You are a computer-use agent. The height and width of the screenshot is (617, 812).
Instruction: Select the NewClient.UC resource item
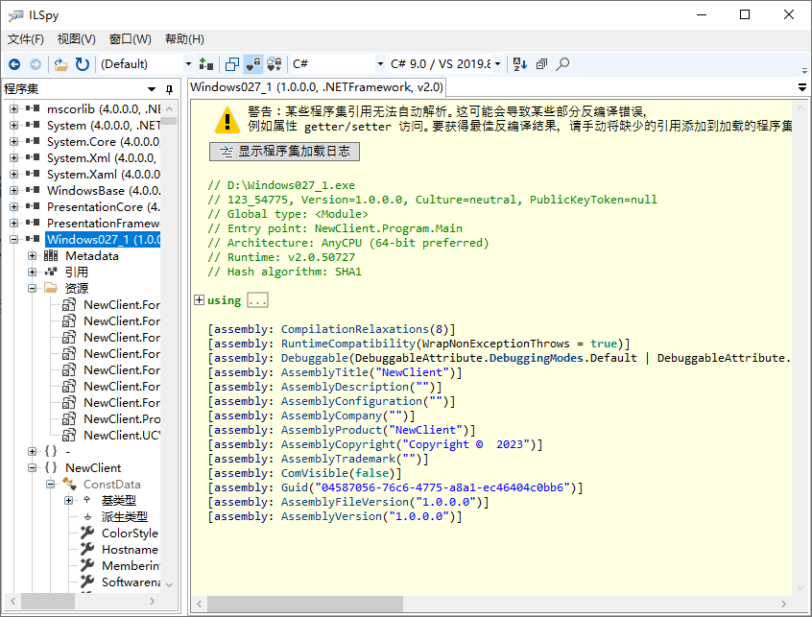pyautogui.click(x=122, y=436)
